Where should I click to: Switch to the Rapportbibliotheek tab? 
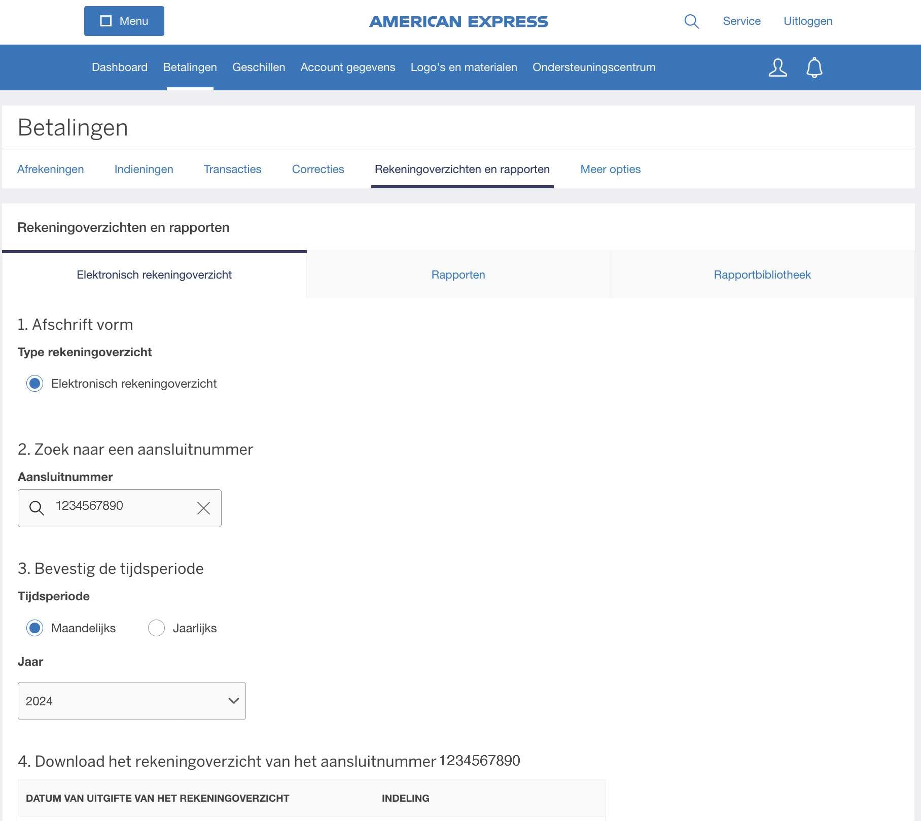pyautogui.click(x=762, y=275)
